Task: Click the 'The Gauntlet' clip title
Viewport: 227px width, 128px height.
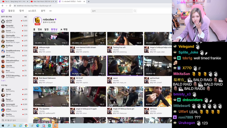Action: click(x=44, y=109)
